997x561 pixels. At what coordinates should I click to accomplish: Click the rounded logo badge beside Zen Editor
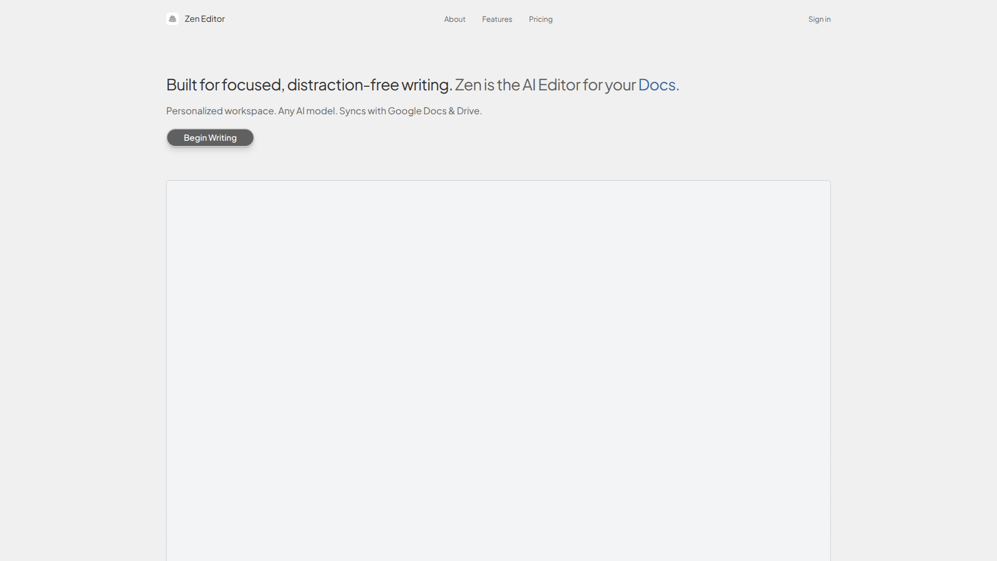[x=172, y=19]
